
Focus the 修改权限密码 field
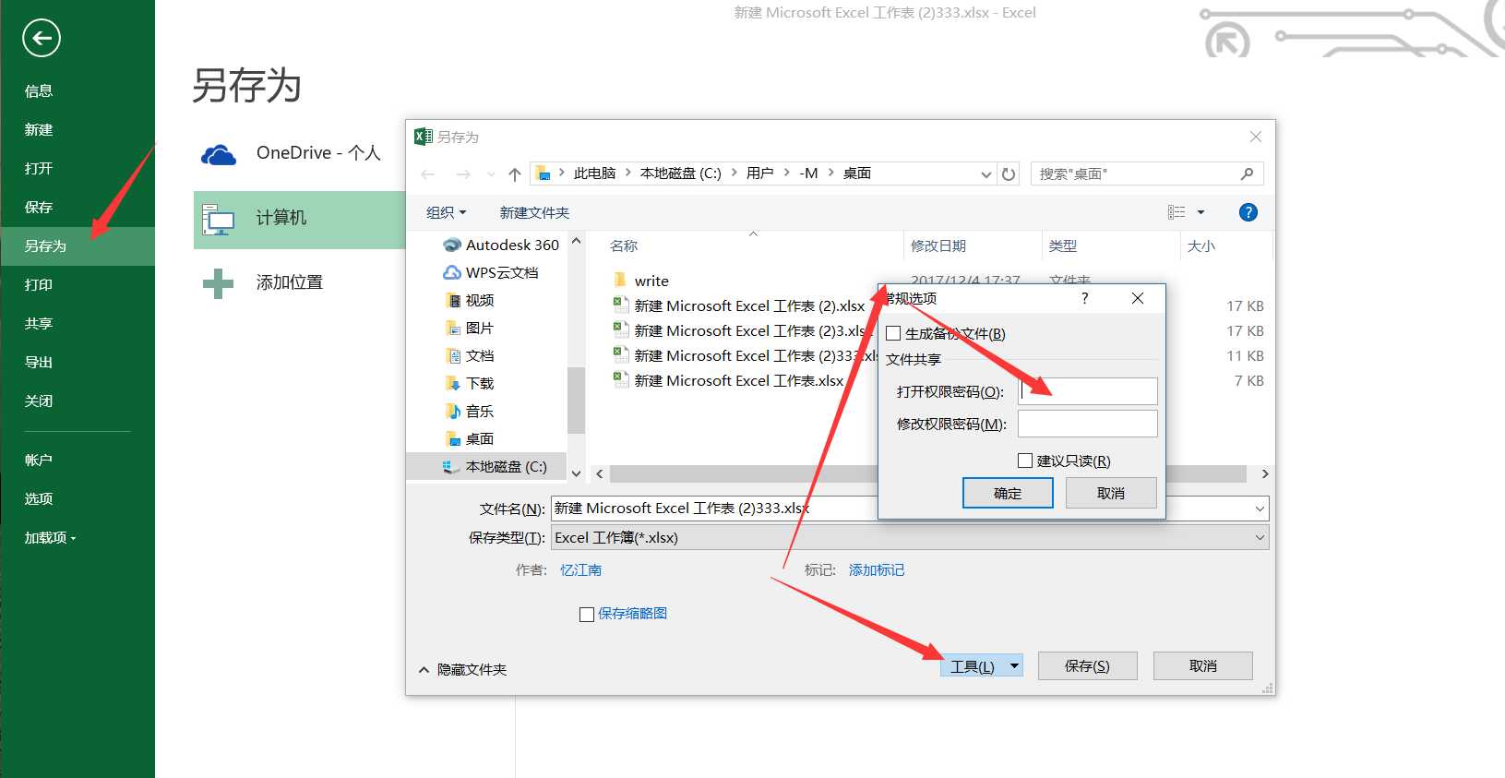(x=1087, y=424)
